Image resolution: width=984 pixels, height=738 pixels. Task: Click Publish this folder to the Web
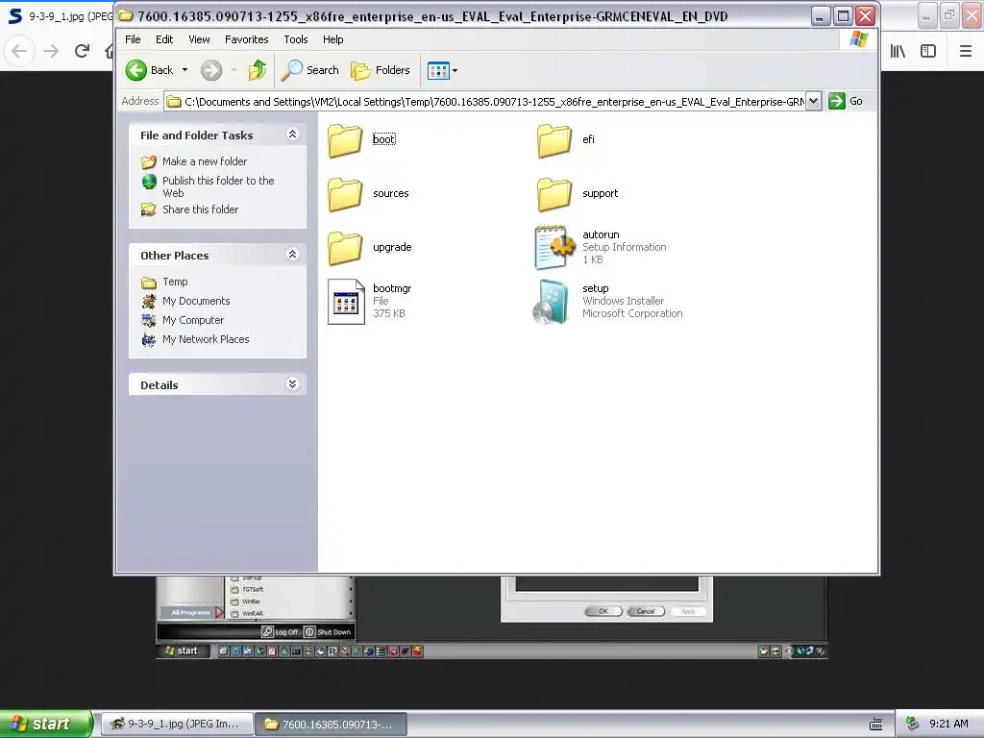[x=218, y=187]
